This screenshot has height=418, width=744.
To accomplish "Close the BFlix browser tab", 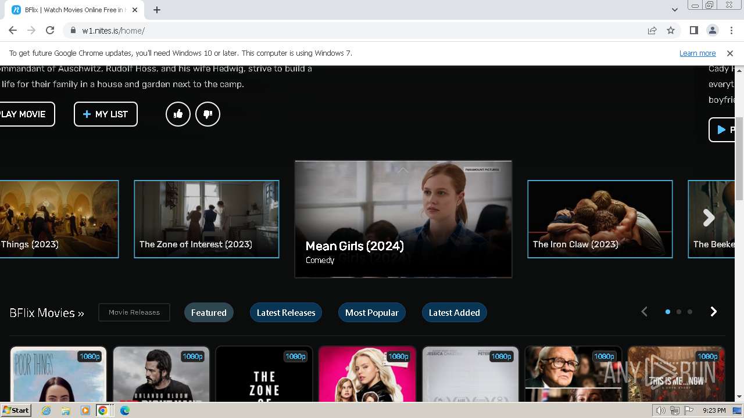I will [135, 10].
